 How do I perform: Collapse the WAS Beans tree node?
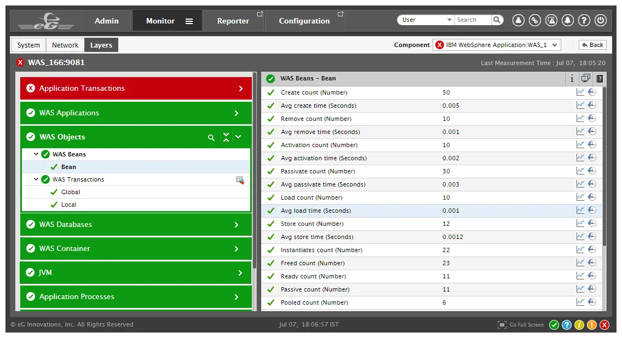36,154
